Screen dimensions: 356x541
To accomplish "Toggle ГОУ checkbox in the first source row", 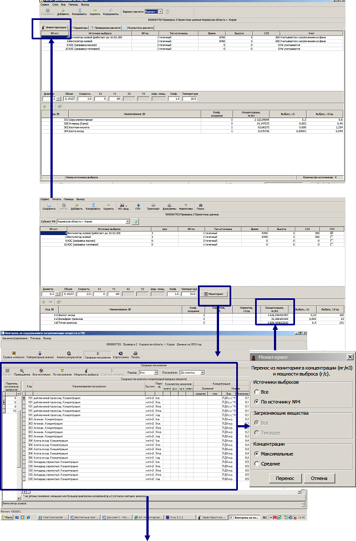I will click(332, 233).
